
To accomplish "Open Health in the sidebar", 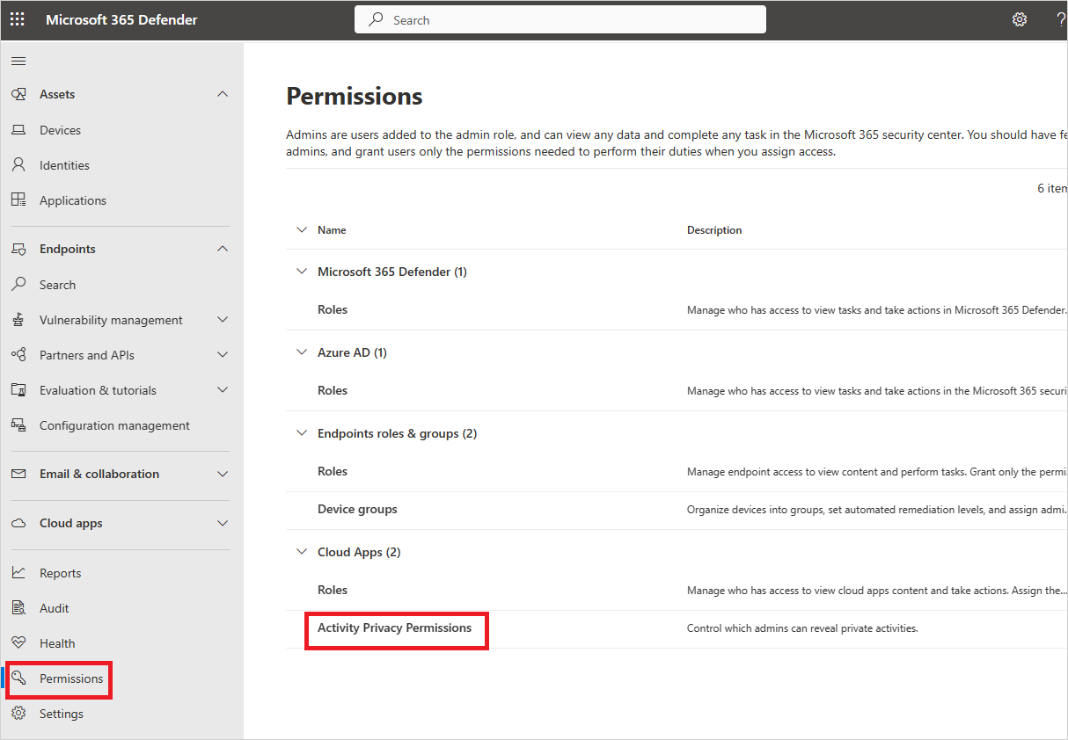I will [57, 643].
